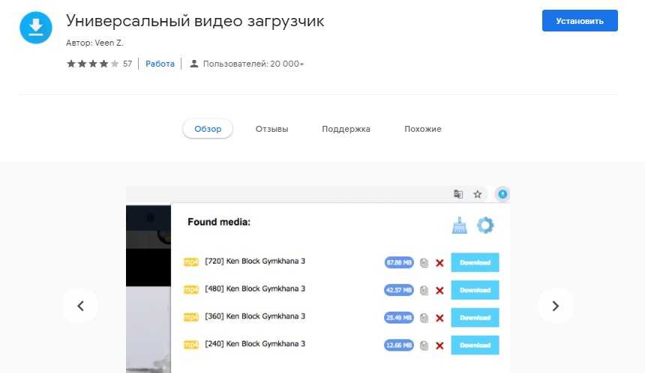Switch to the Отзывы tab
The width and height of the screenshot is (645, 373).
point(271,129)
